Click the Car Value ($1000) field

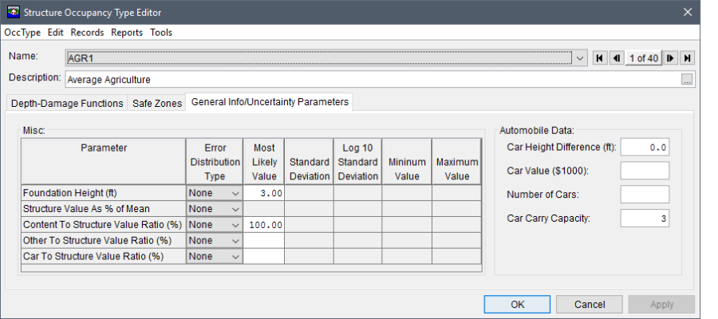click(x=645, y=171)
